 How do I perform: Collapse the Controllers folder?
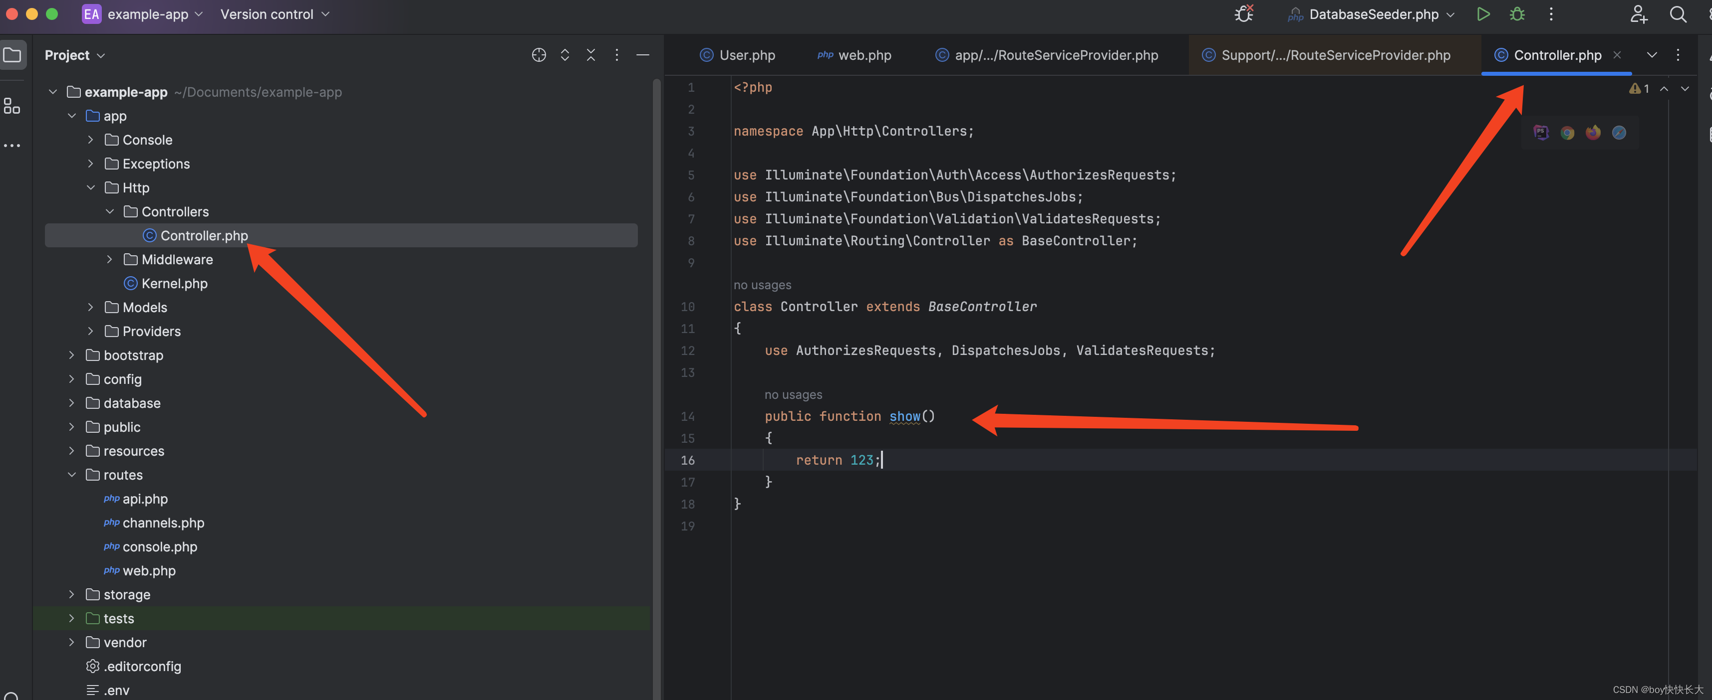coord(110,212)
